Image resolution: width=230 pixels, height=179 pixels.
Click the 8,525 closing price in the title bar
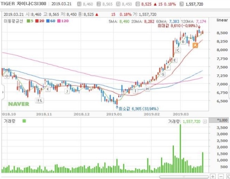146,4
